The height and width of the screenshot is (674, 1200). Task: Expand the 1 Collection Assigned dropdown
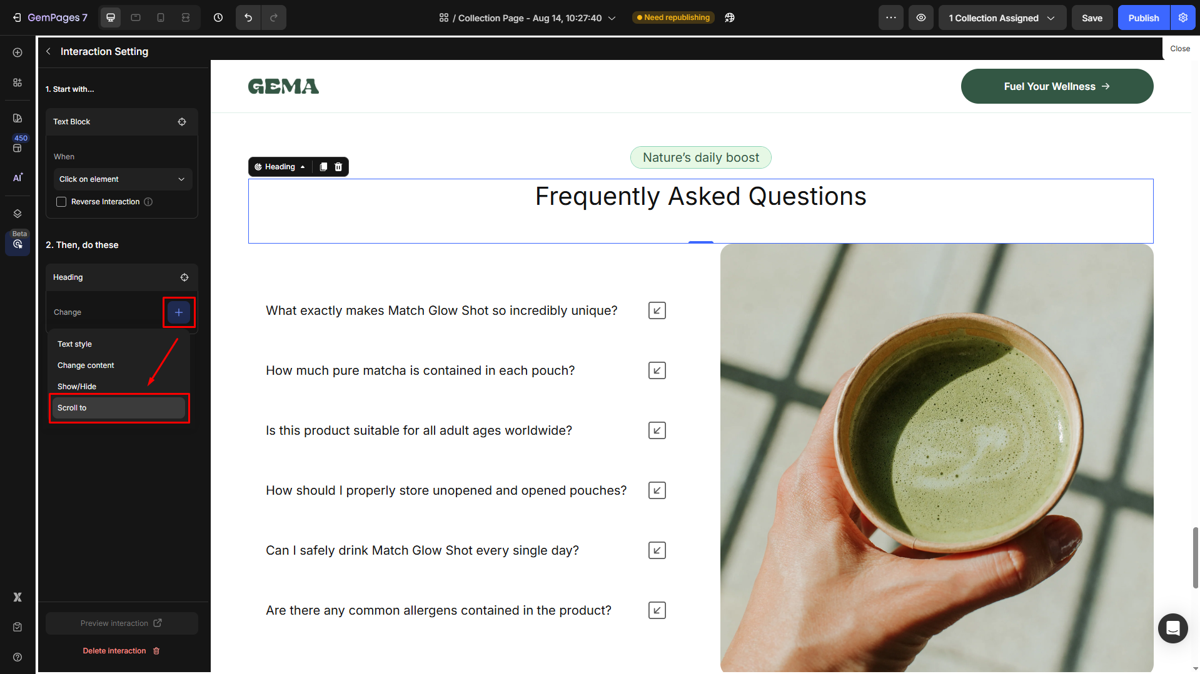tap(1002, 17)
